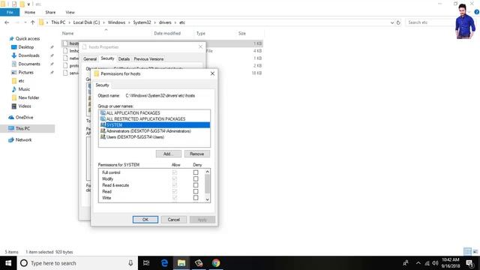480x270 pixels.
Task: Click permissions list scroll-down arrow
Action: click(207, 199)
